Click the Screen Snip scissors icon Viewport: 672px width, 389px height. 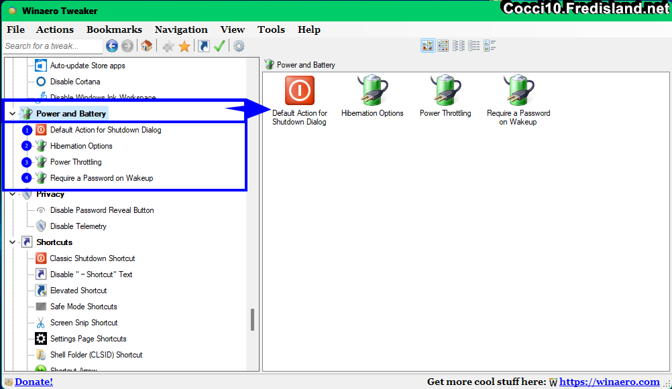pyautogui.click(x=41, y=322)
